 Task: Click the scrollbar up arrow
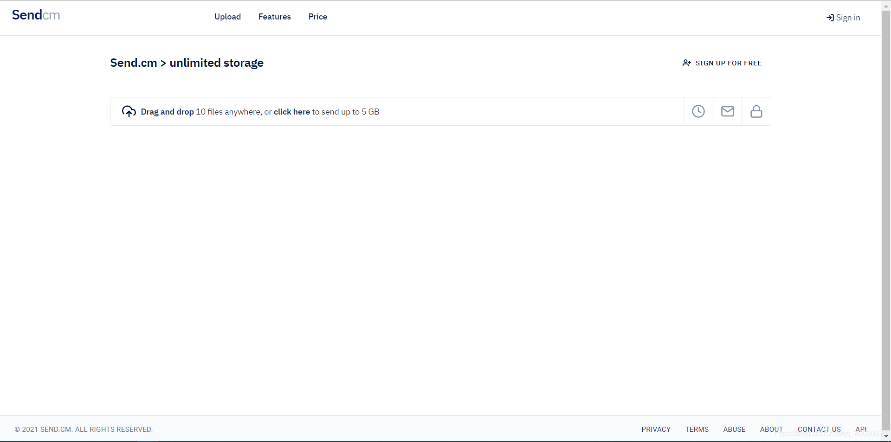click(886, 6)
